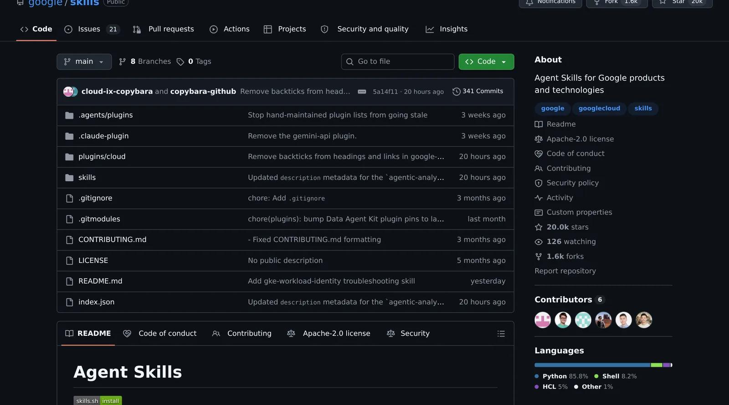Viewport: 729px width, 405px height.
Task: Click Report repository link
Action: (565, 271)
